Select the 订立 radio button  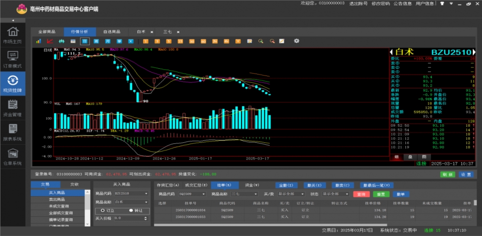[103, 210]
